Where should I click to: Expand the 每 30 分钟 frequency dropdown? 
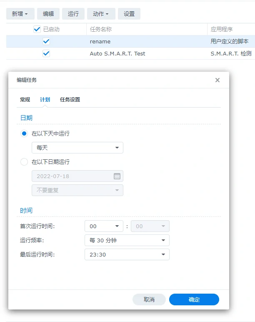point(127,240)
